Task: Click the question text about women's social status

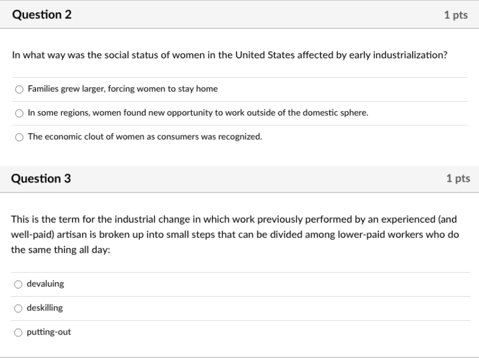Action: [x=230, y=55]
